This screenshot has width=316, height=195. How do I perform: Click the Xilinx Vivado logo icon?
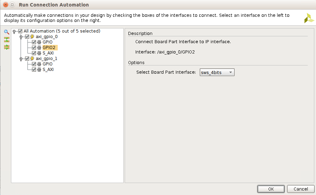pyautogui.click(x=309, y=18)
